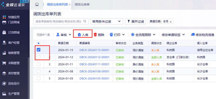Viewport: 216px width, 99px height.
Task: Click the 修改物流信息 truck icon
Action: [x=193, y=35]
